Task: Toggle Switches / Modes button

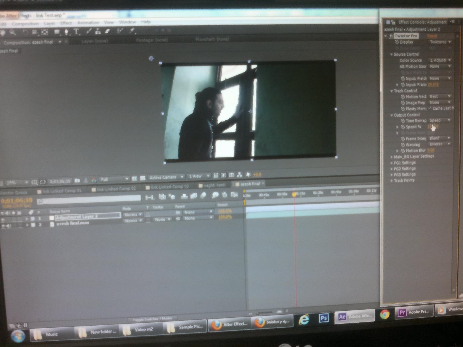Action: pos(152,319)
